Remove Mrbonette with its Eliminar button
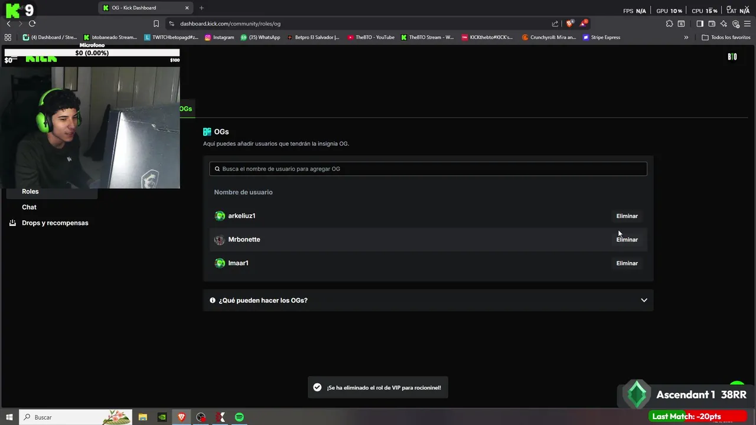This screenshot has height=425, width=756. coord(627,240)
